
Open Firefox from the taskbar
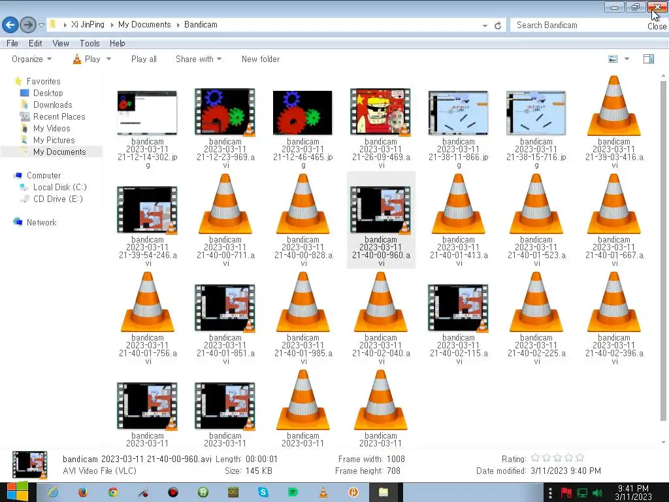coord(83,492)
